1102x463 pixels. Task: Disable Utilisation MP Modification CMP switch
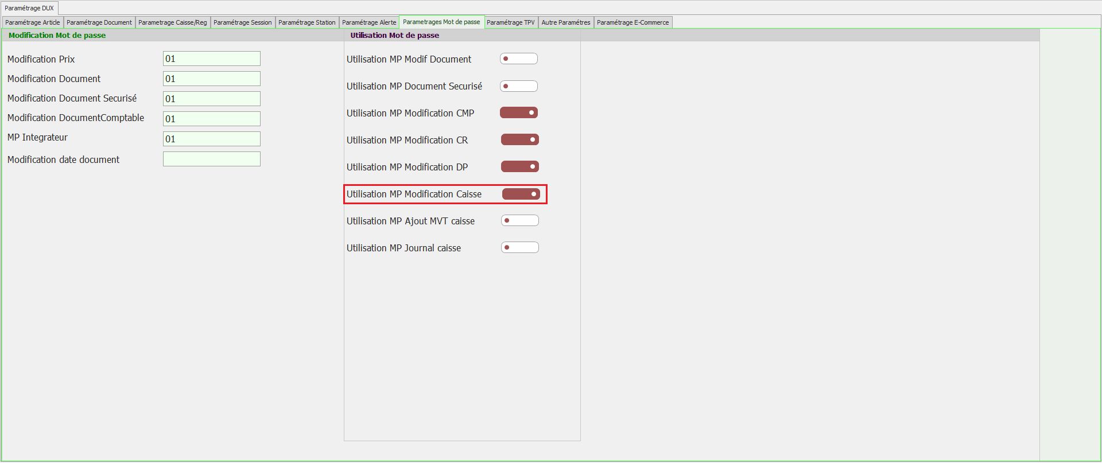[519, 112]
